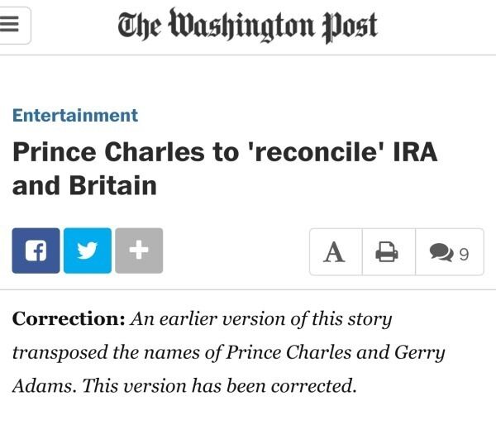The image size is (496, 425).
Task: Click the comment count number 9
Action: pos(464,254)
